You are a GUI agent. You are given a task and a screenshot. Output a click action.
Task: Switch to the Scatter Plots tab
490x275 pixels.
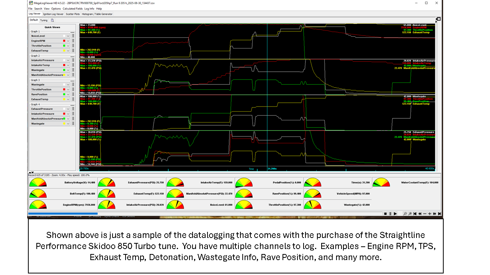(72, 14)
